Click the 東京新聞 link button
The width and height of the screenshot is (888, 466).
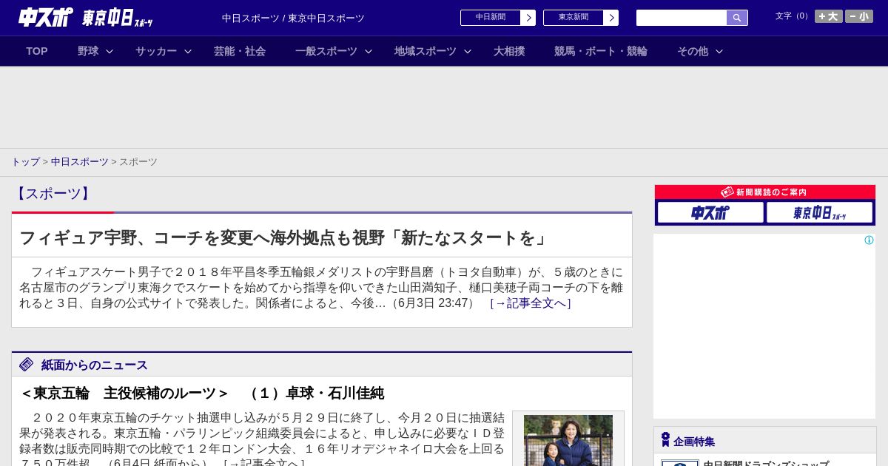click(580, 18)
